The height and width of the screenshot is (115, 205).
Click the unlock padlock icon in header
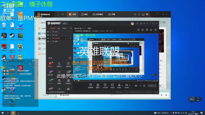click(x=142, y=30)
